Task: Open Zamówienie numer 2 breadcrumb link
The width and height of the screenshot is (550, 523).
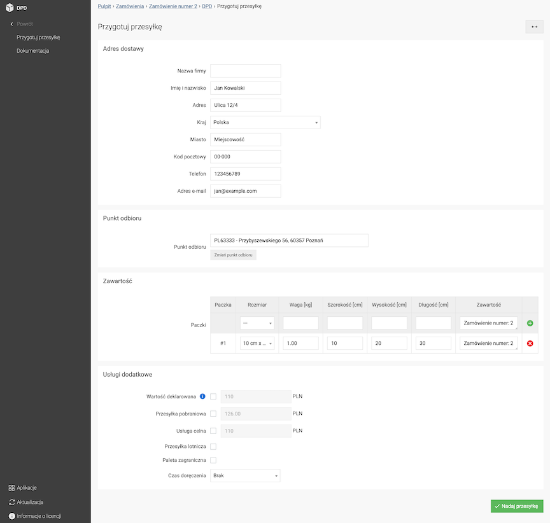Action: pyautogui.click(x=173, y=6)
